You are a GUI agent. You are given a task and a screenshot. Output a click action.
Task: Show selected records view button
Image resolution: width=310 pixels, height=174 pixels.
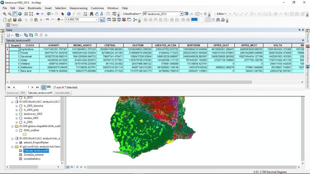point(49,87)
